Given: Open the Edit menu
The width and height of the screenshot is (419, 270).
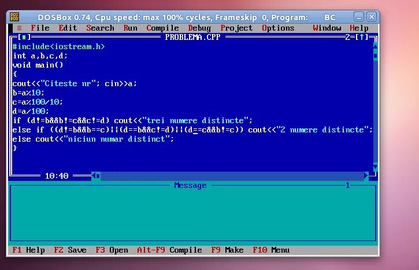Looking at the screenshot, I should (x=68, y=28).
